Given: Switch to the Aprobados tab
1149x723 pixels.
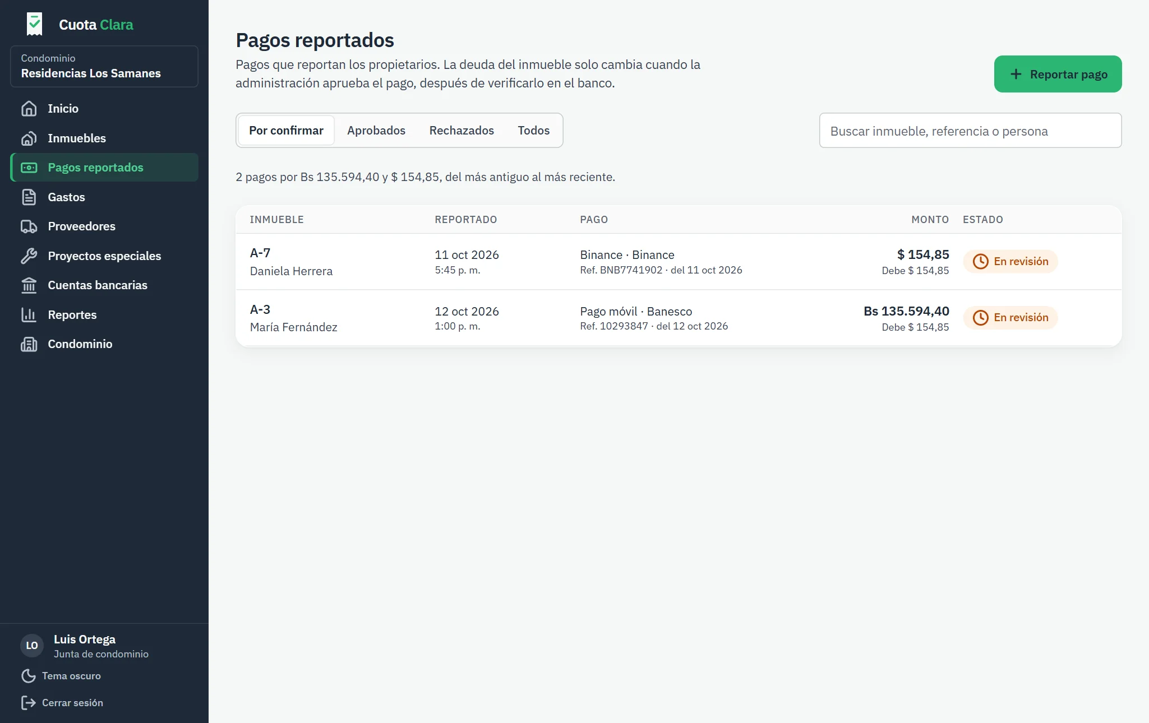Looking at the screenshot, I should [376, 131].
